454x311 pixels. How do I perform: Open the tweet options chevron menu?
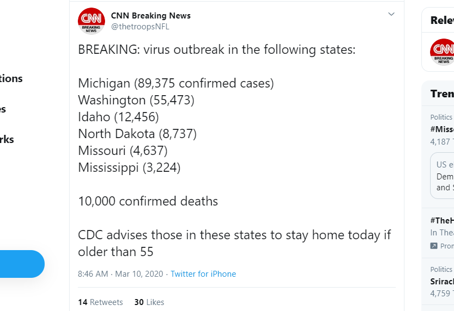[x=391, y=14]
